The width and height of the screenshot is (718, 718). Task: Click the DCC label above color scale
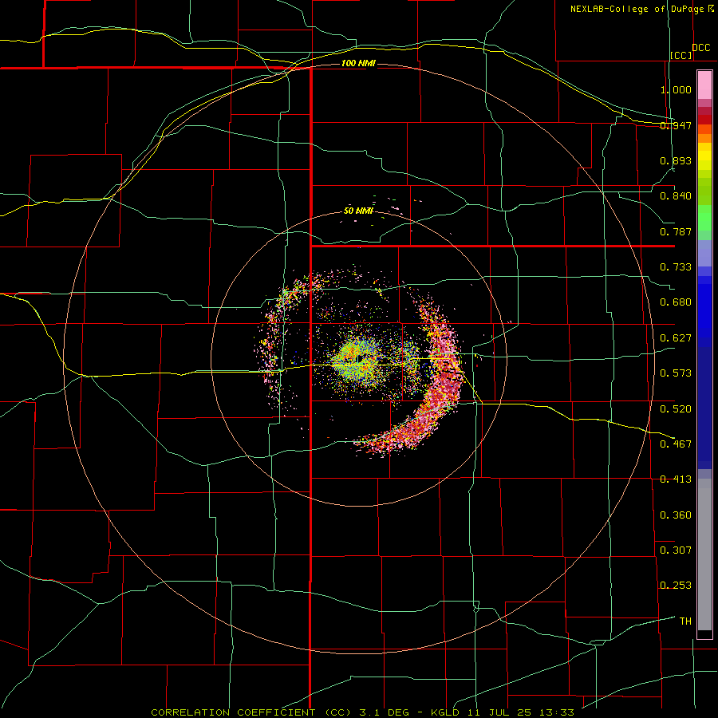point(700,48)
